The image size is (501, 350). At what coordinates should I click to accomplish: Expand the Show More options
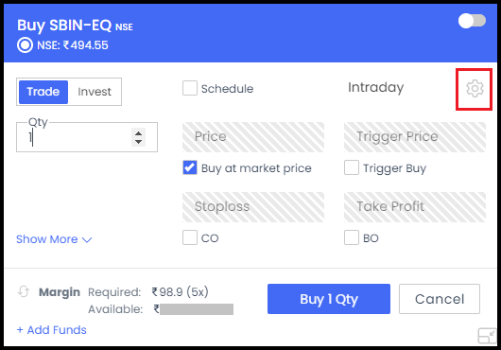click(54, 239)
